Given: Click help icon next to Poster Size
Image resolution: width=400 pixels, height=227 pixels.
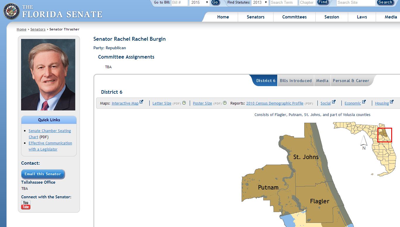Looking at the screenshot, I should [225, 103].
